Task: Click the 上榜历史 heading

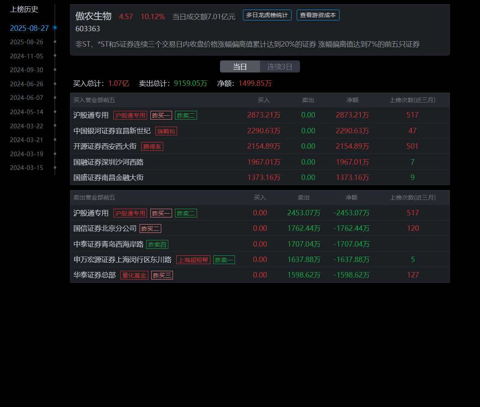Action: (24, 10)
